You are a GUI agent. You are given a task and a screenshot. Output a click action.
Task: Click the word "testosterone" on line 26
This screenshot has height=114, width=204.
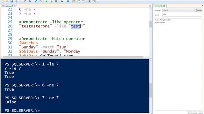[35, 26]
